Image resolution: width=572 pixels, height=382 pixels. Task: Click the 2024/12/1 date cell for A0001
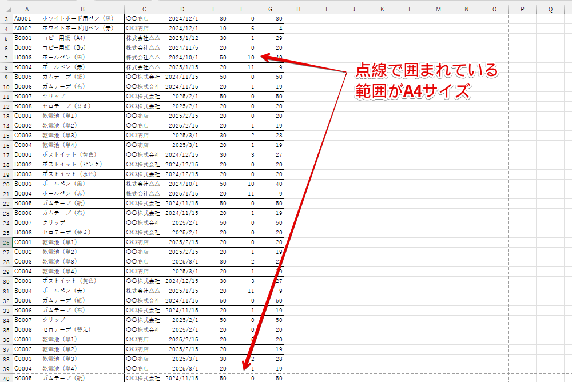click(x=182, y=19)
